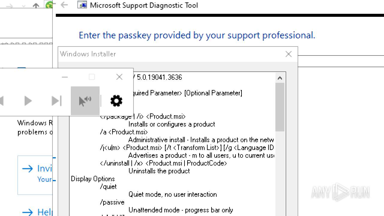Click the "Display Options" heading in help text
This screenshot has height=216, width=384.
point(93,179)
